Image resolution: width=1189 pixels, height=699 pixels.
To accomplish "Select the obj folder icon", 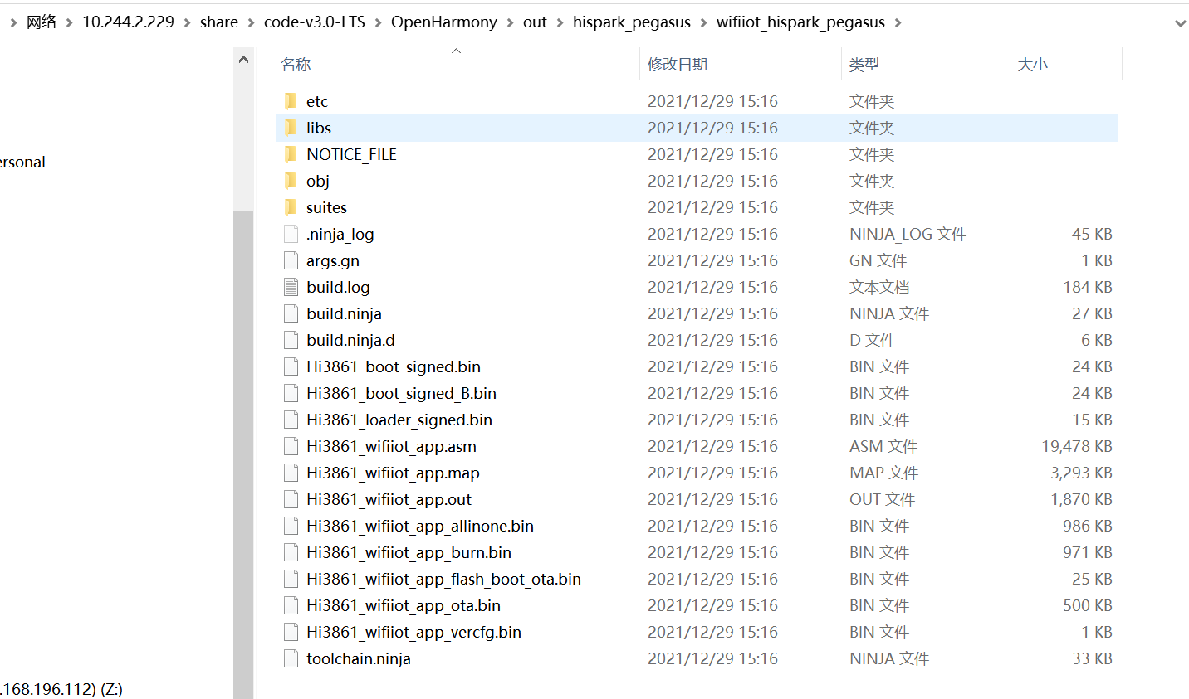I will pos(291,181).
